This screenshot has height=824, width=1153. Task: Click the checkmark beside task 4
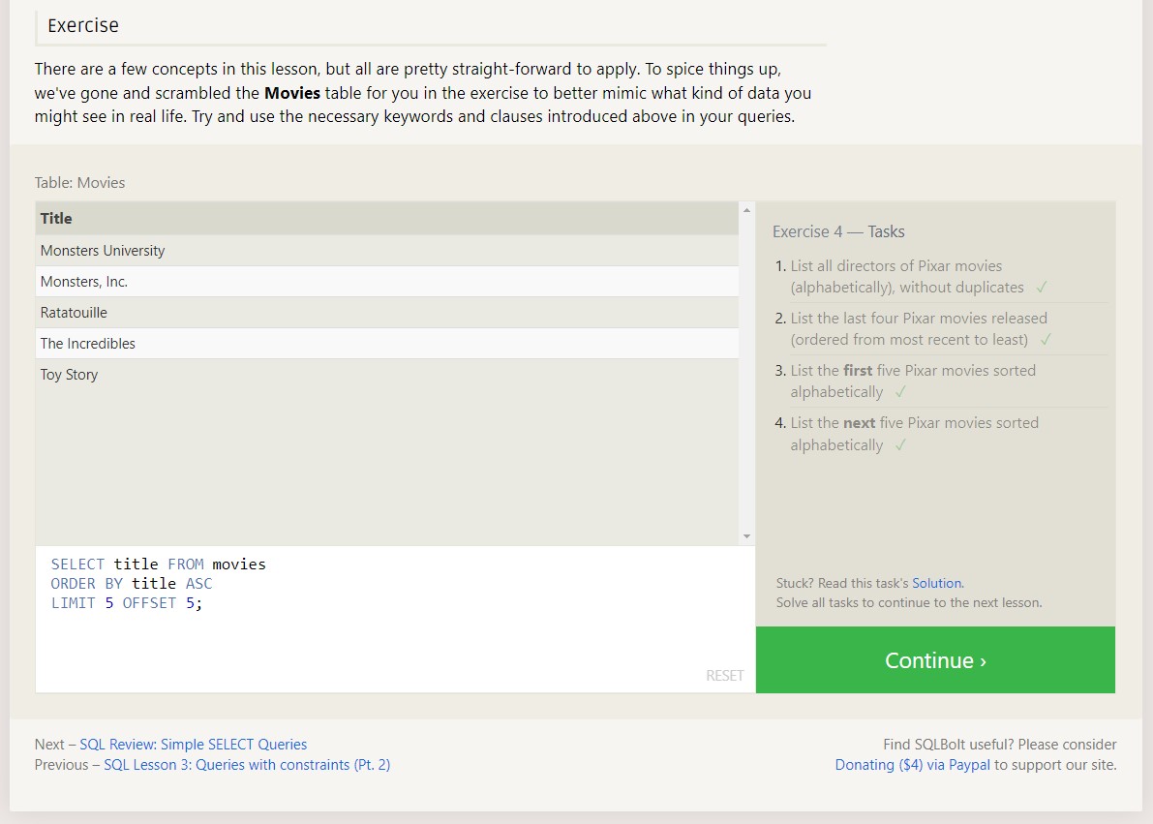900,445
